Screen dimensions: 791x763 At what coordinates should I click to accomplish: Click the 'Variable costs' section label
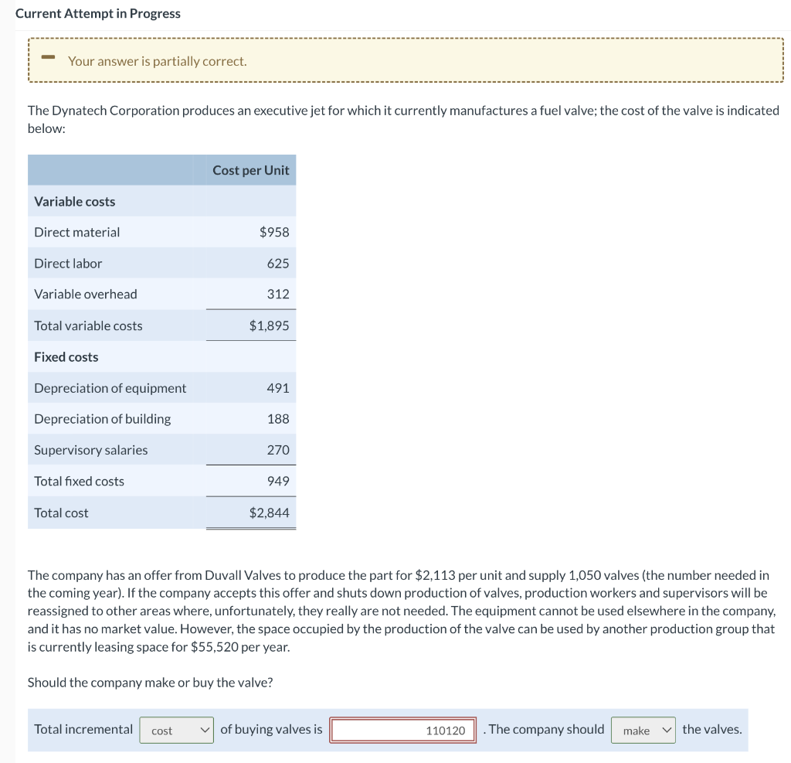coord(75,202)
